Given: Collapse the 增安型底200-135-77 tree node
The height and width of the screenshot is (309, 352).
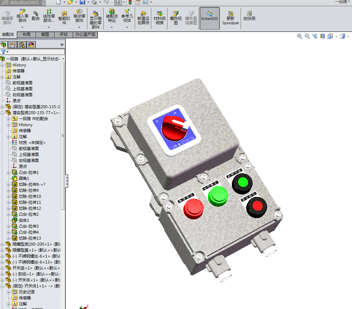Looking at the screenshot, I should click(x=2, y=113).
